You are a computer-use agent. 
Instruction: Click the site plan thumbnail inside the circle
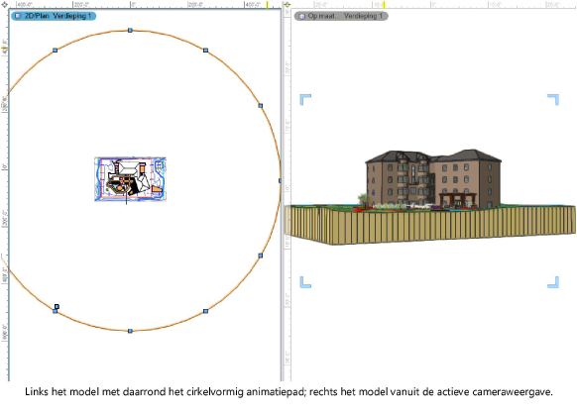pyautogui.click(x=130, y=179)
